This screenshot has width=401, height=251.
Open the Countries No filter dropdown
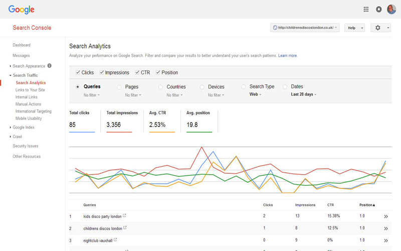coord(174,95)
